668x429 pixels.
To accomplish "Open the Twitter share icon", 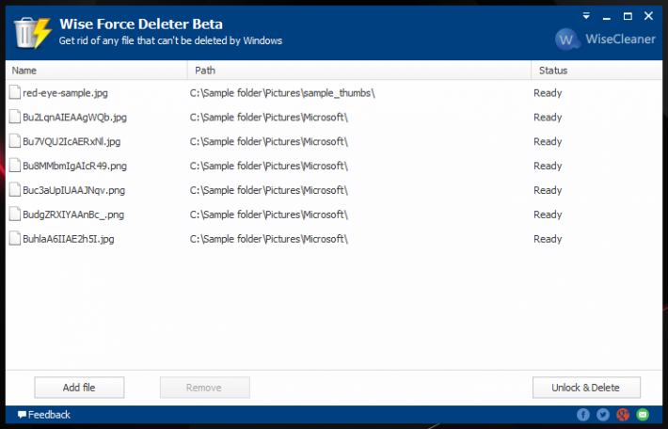I will [603, 415].
